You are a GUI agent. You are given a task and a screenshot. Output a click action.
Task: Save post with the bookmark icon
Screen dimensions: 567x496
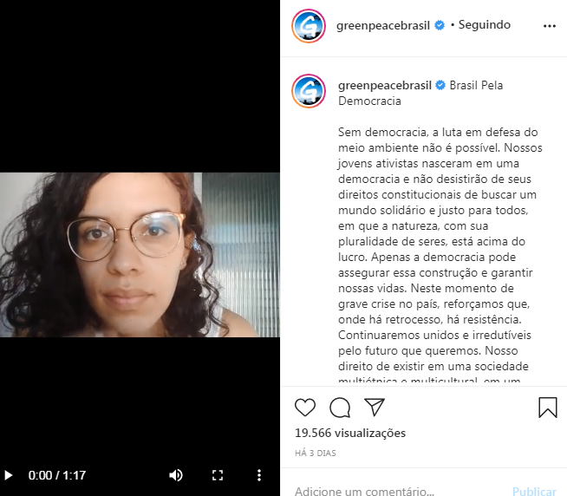point(547,408)
